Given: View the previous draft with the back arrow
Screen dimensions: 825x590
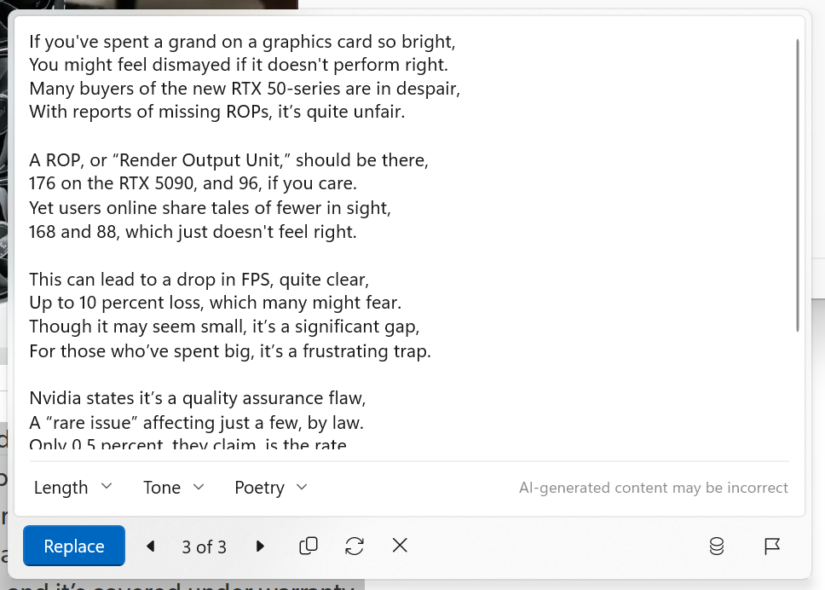Looking at the screenshot, I should 150,546.
